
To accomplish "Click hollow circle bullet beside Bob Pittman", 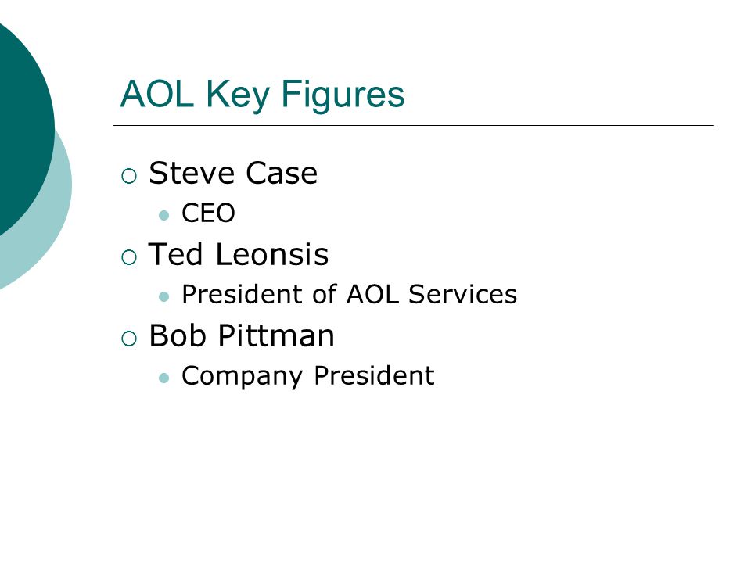I will point(129,339).
